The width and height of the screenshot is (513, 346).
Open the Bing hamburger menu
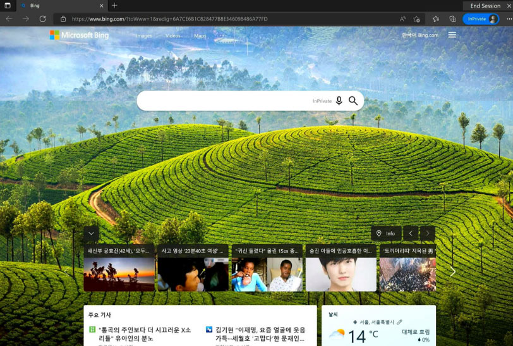click(452, 35)
